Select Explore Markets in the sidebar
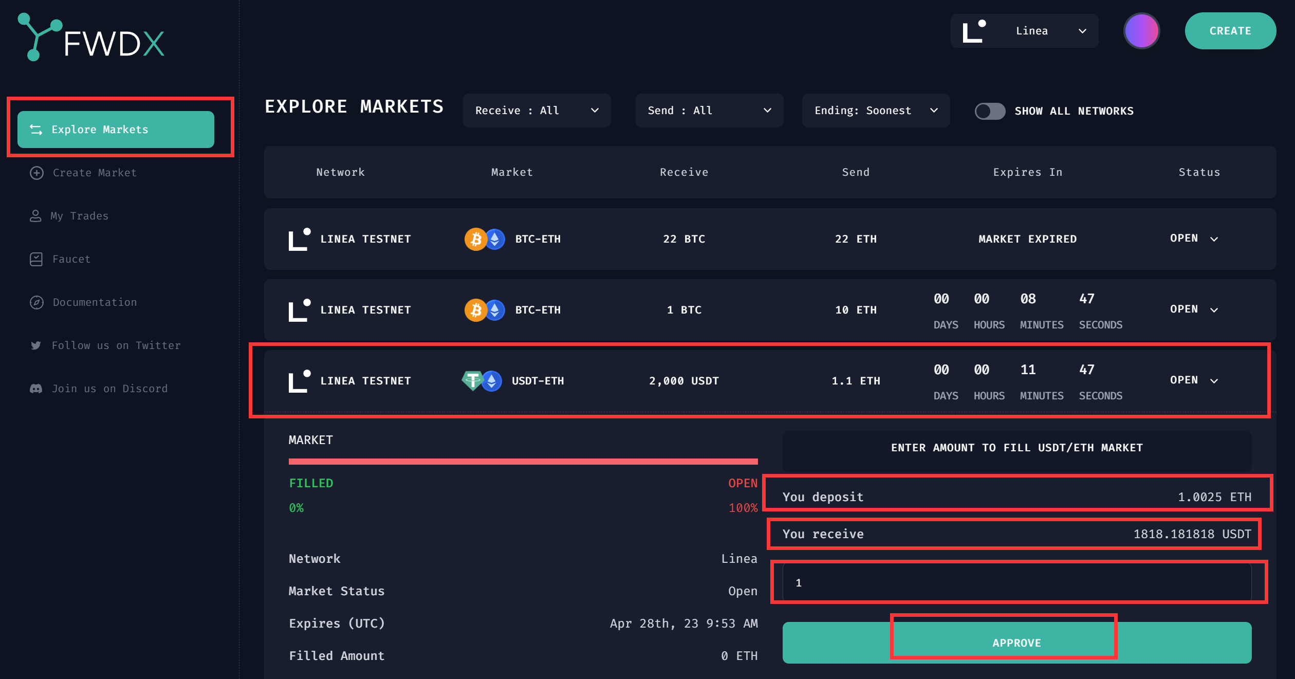 (x=116, y=130)
